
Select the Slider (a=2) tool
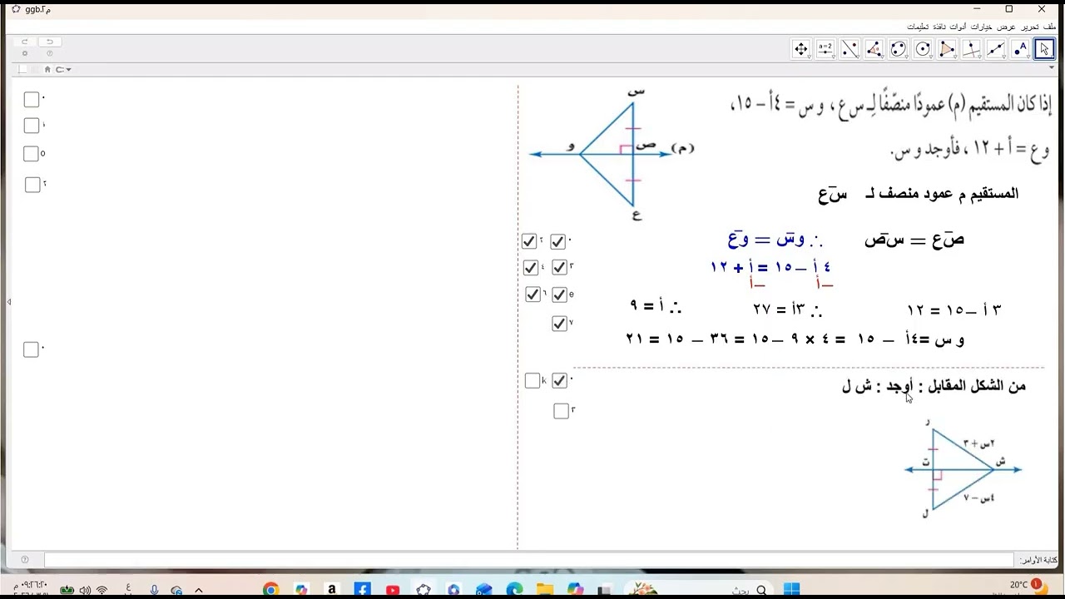[x=825, y=49]
